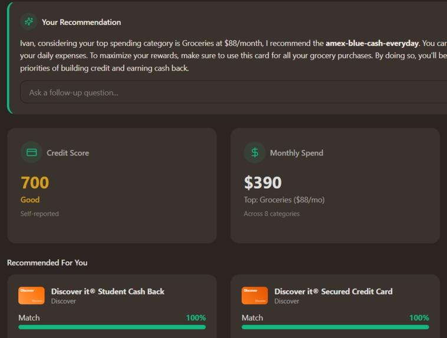Viewport: 447px width, 338px height.
Task: Click the 'Credit Score' card title
Action: click(x=68, y=153)
